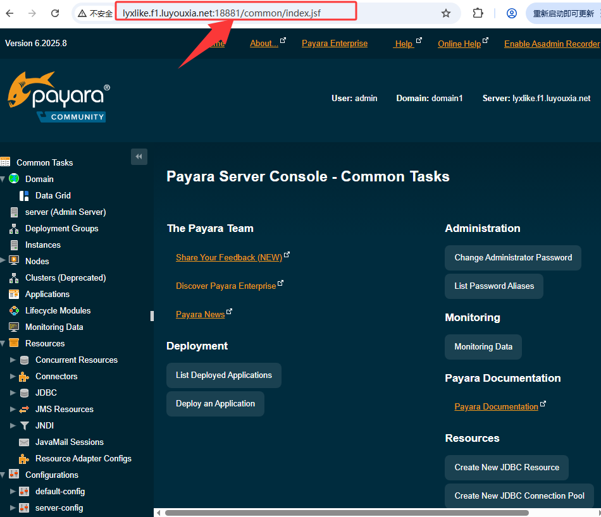Open the Share Your Feedback (NEW) link
Viewport: 601px width, 517px height.
[229, 257]
